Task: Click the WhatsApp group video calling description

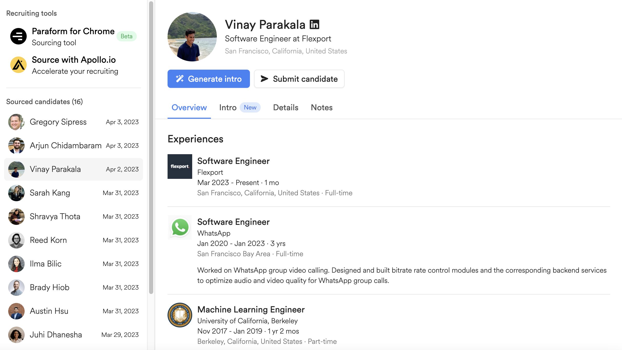Action: 402,275
